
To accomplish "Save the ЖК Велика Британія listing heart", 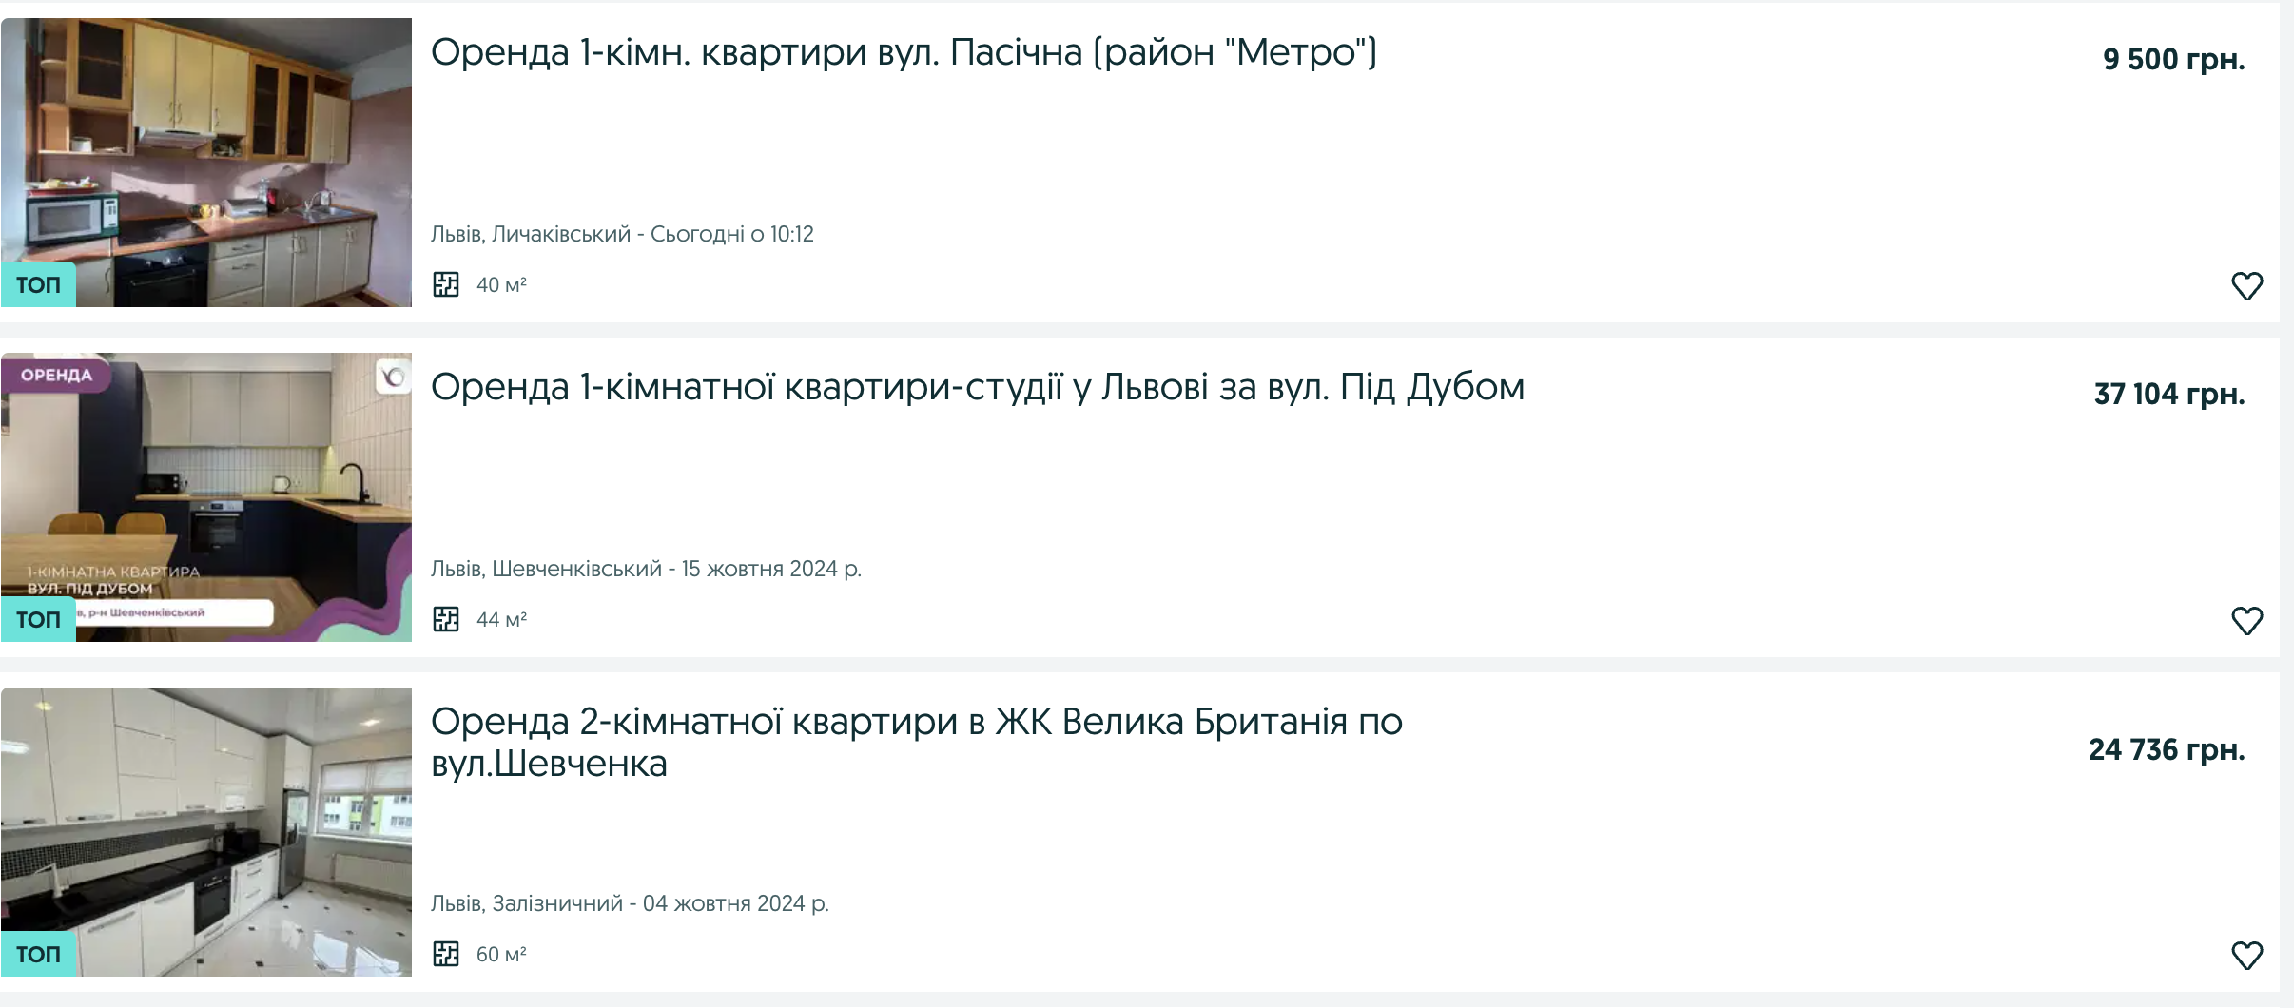I will click(2246, 955).
